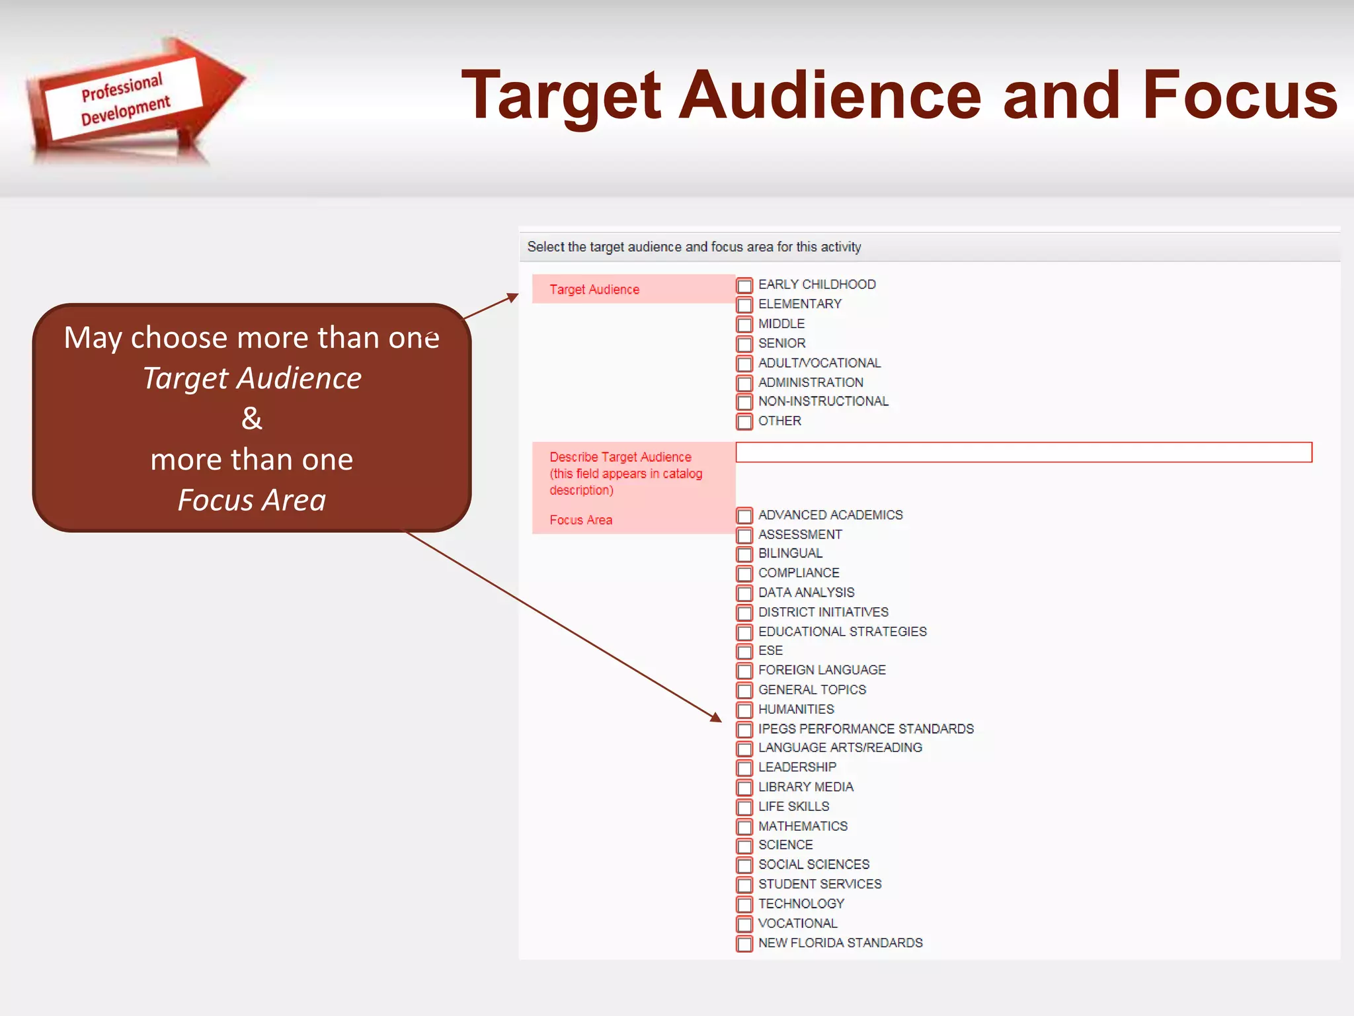1354x1016 pixels.
Task: Check ADVANCED ACADEMICS focus area
Action: pos(744,516)
